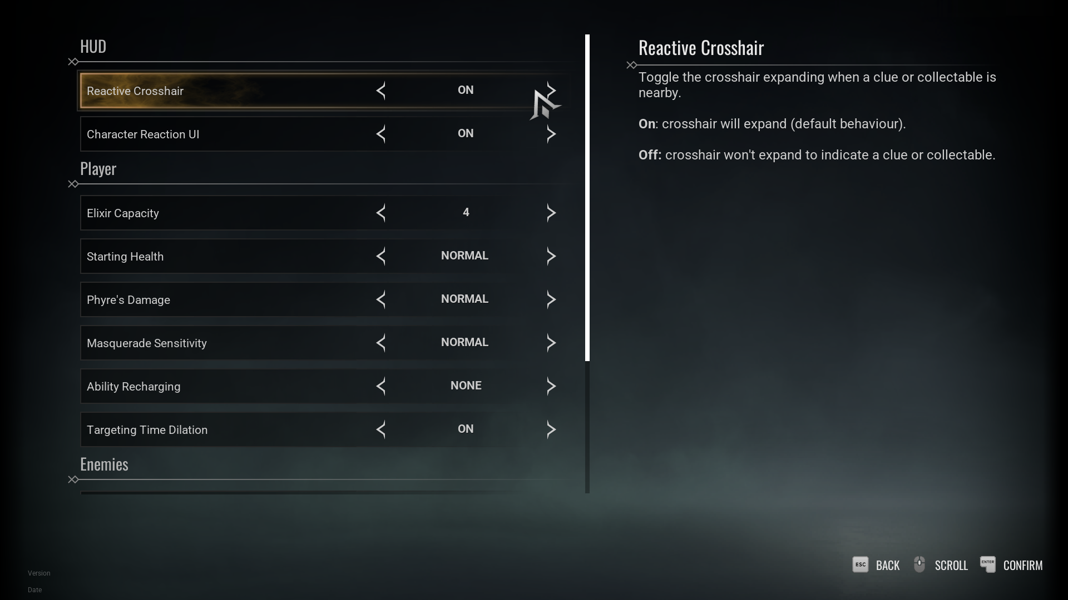Select the Ability Recharging setting row

tap(222, 387)
